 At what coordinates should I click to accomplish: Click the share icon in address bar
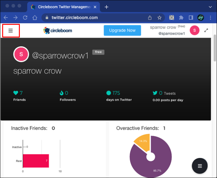pos(150,18)
